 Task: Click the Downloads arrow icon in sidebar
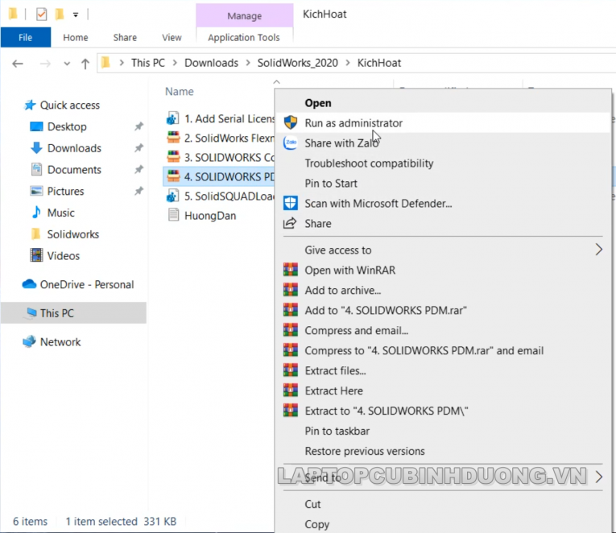tap(36, 147)
